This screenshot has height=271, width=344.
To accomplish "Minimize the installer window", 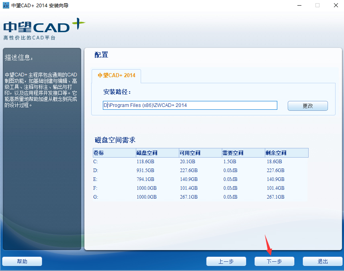I will click(x=299, y=5).
